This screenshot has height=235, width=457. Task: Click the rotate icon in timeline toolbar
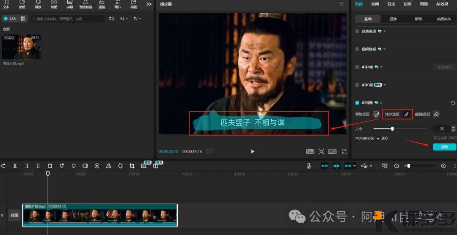click(120, 166)
